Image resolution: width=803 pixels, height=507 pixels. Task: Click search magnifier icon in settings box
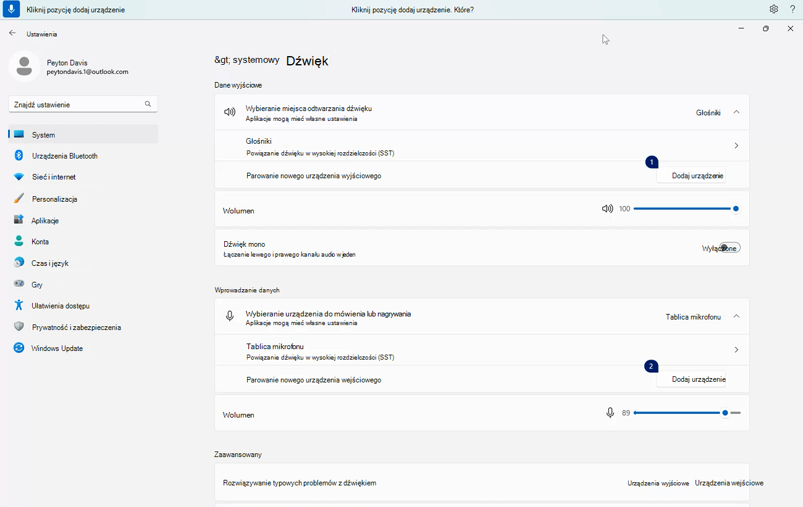click(148, 104)
